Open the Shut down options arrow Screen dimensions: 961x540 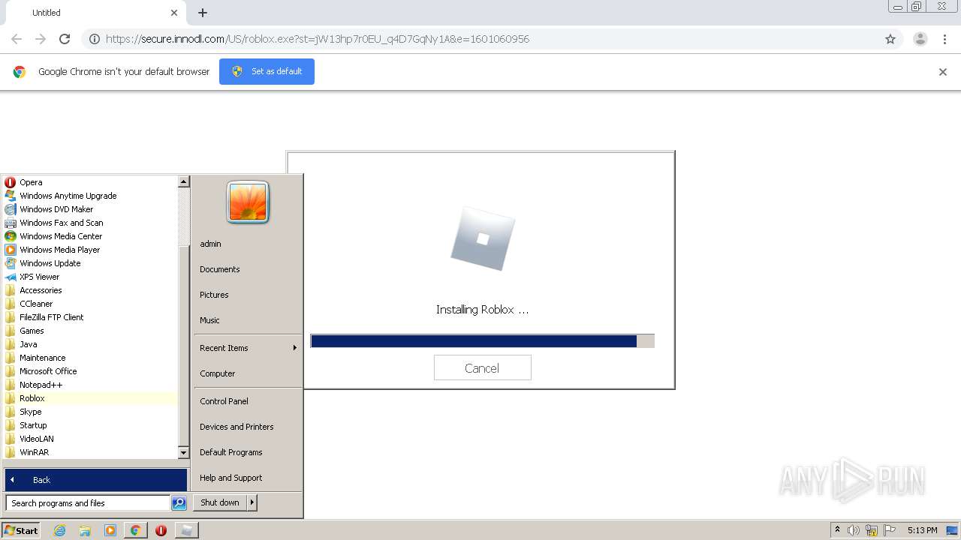252,502
